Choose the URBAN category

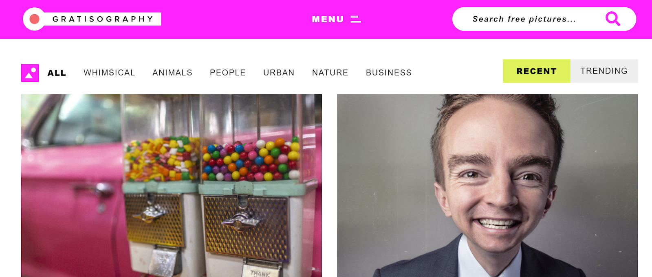tap(279, 72)
